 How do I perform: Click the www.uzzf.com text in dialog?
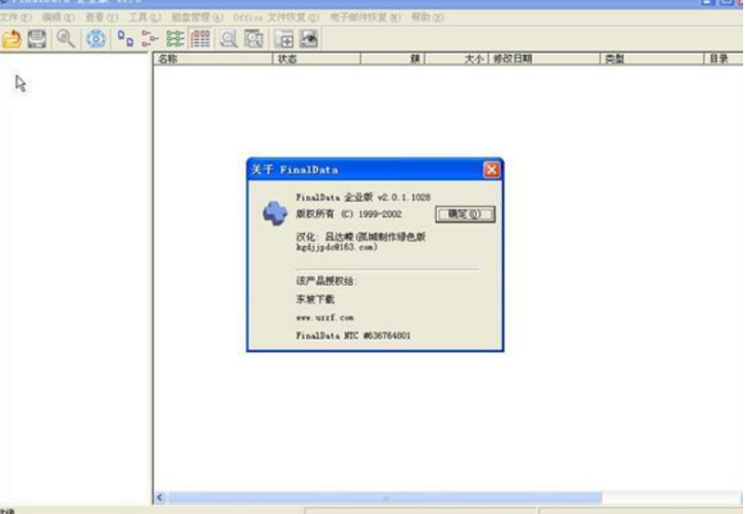coord(325,318)
